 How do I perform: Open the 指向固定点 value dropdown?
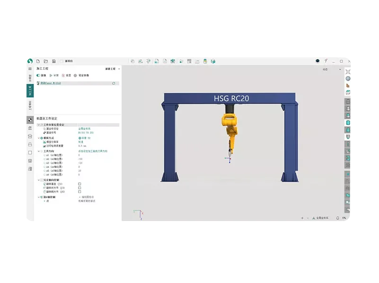(x=87, y=197)
